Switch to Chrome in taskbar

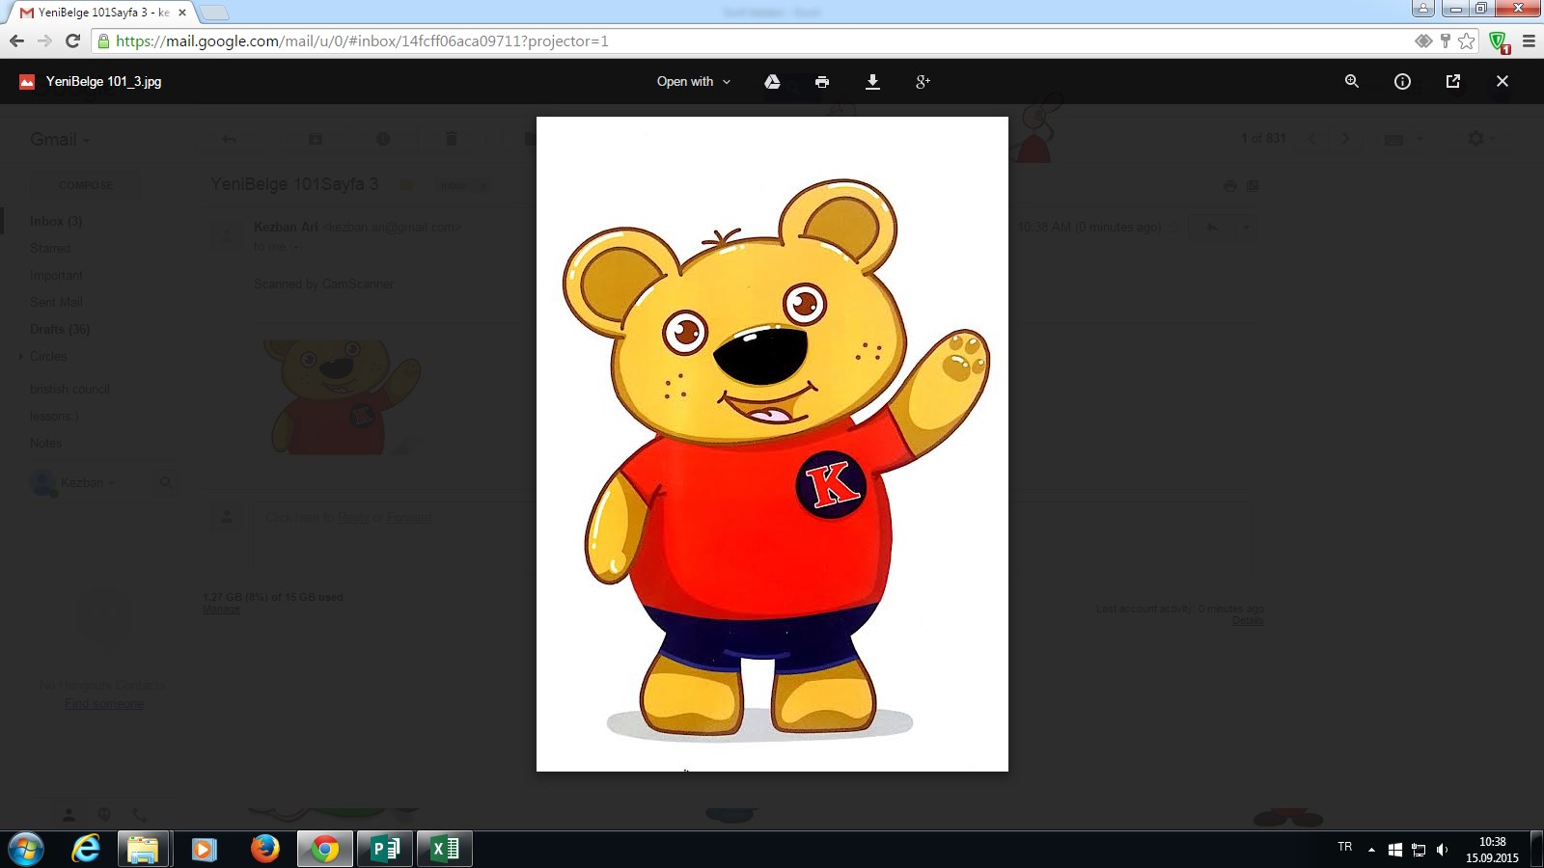click(325, 849)
